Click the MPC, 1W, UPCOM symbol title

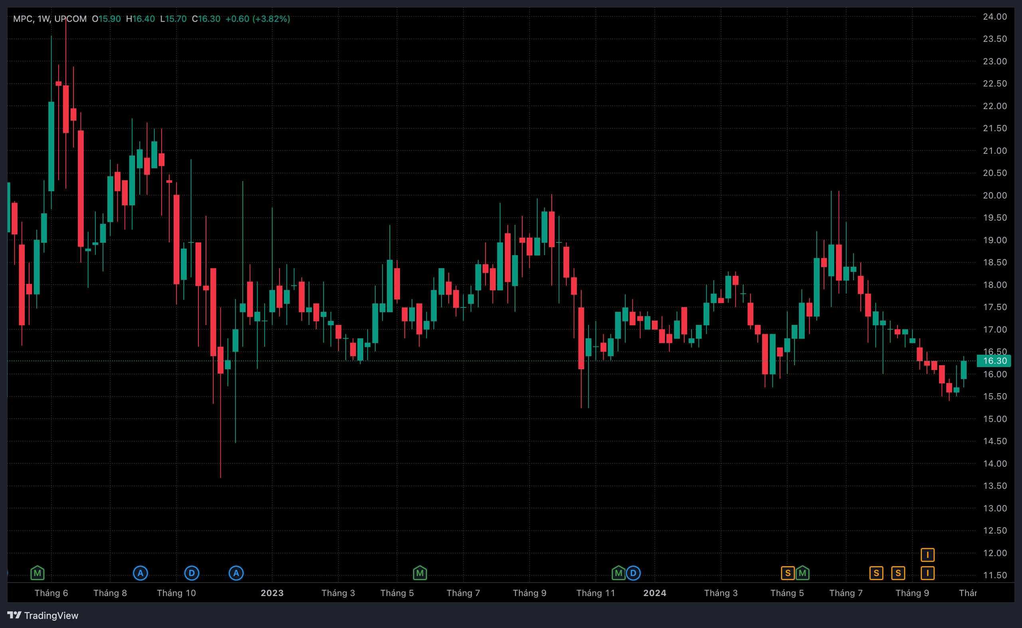[x=50, y=19]
